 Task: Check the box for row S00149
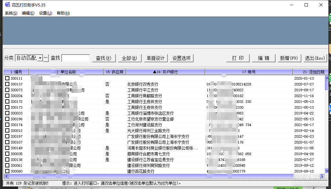click(7, 148)
